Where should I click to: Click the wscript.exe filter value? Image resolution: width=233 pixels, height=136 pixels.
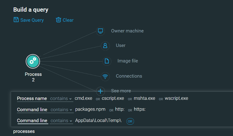pyautogui.click(x=177, y=98)
